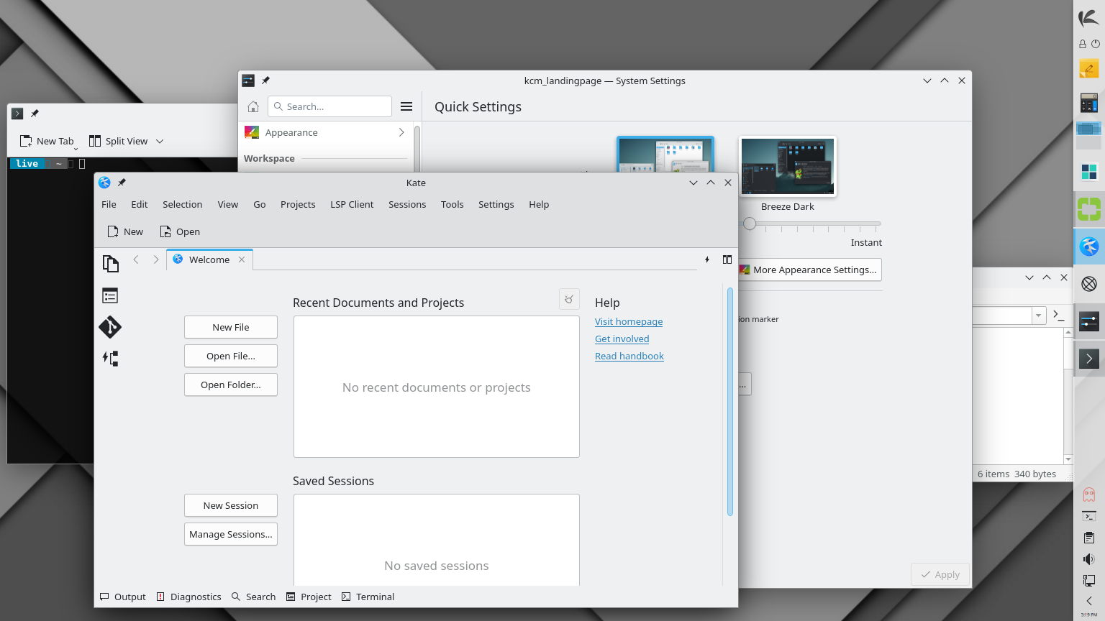The height and width of the screenshot is (621, 1105).
Task: Go back to previous tab in Kate
Action: (x=136, y=259)
